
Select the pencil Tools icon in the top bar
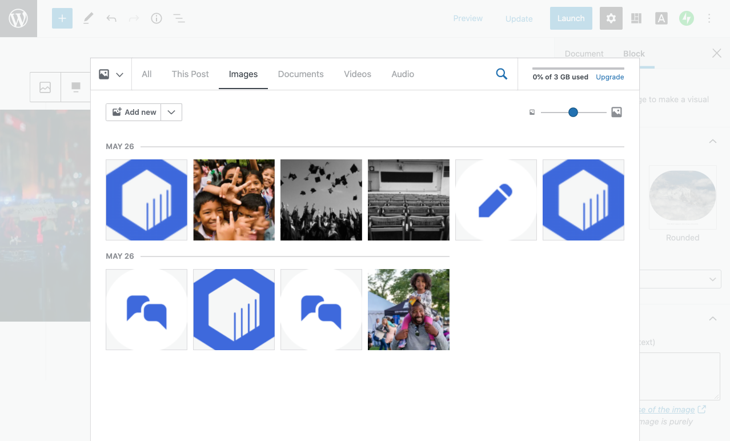88,18
